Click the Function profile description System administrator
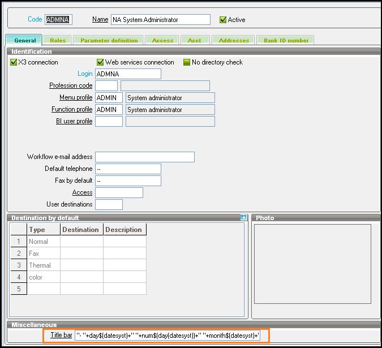The height and width of the screenshot is (348, 382). pos(170,110)
